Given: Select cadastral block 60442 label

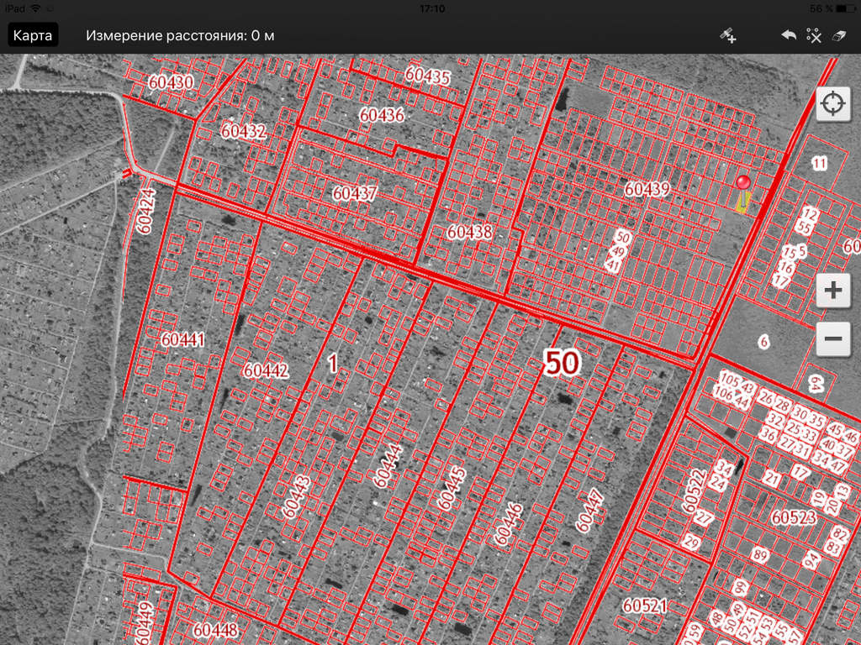Looking at the screenshot, I should pos(266,370).
